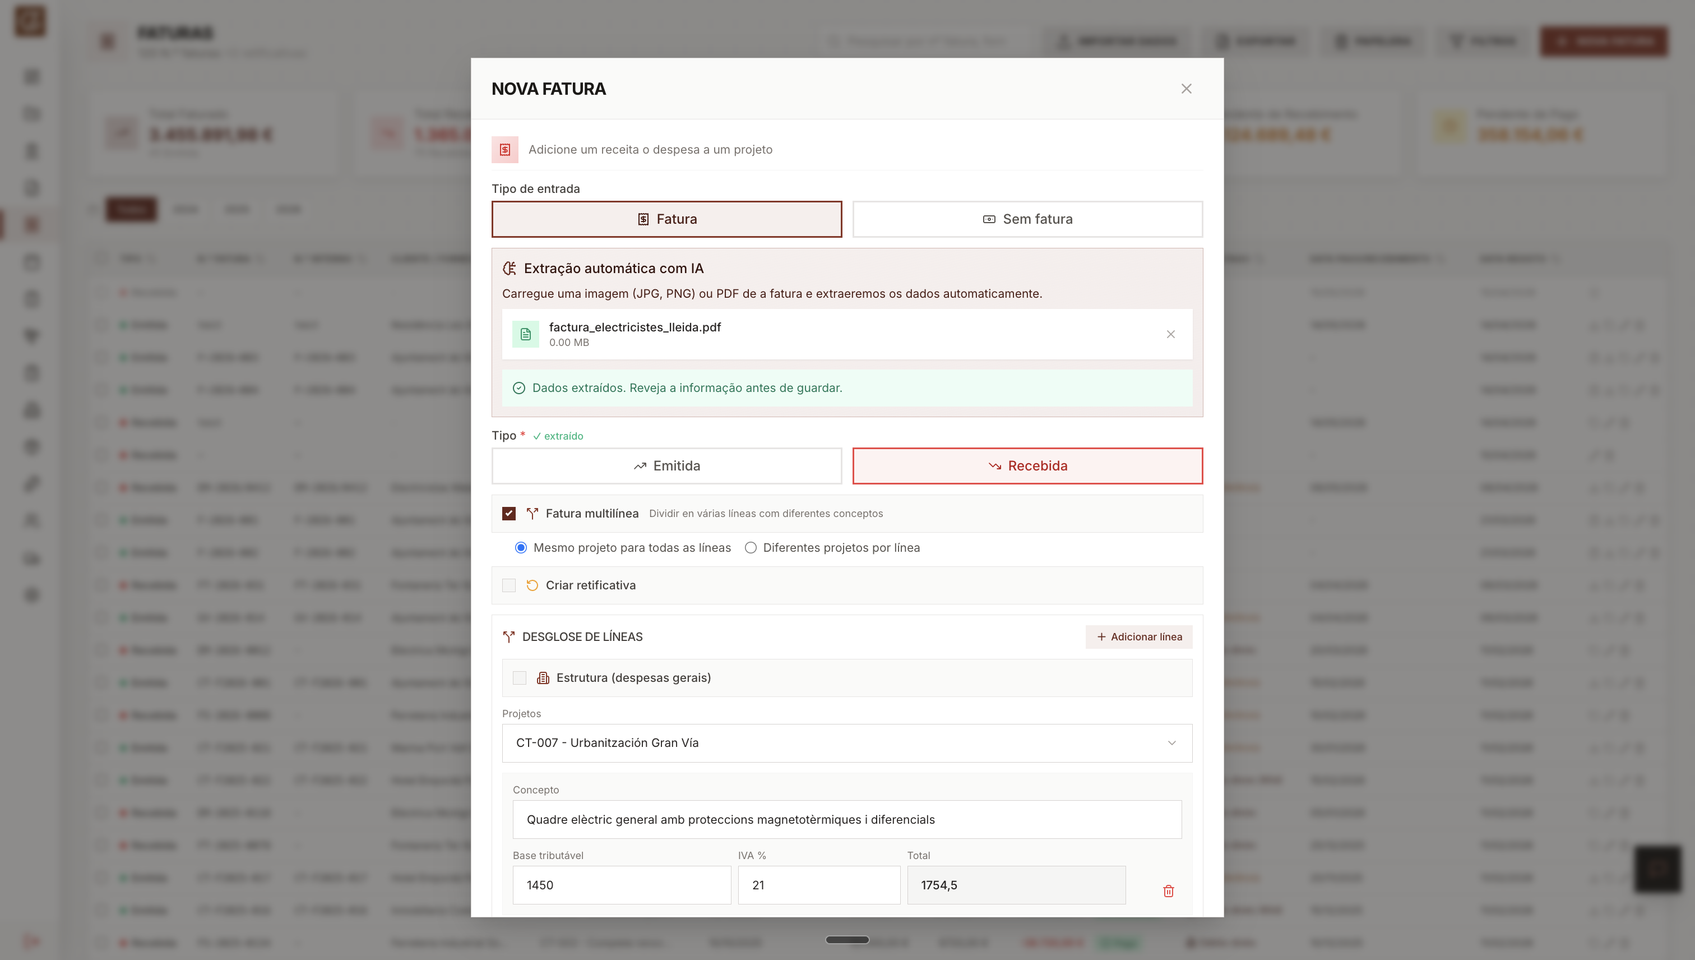Click the 'NOVA FATURA' dialog title

(548, 89)
